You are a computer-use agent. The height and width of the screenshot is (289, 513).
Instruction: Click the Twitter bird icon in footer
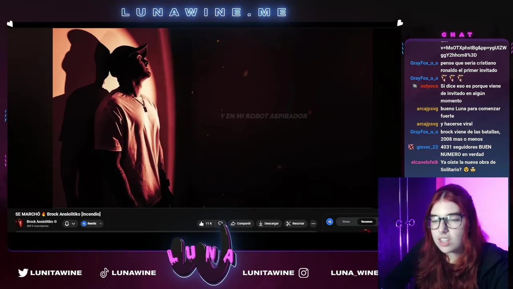(23, 273)
